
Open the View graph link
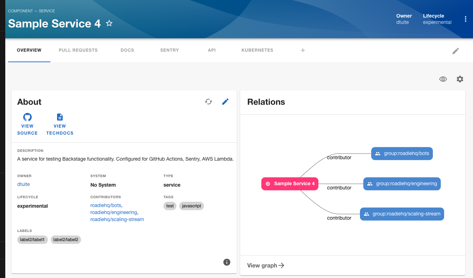click(266, 265)
